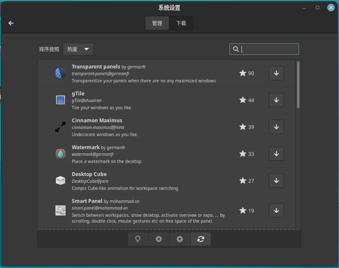
Task: Click the lightbulb more-info button
Action: [138, 239]
